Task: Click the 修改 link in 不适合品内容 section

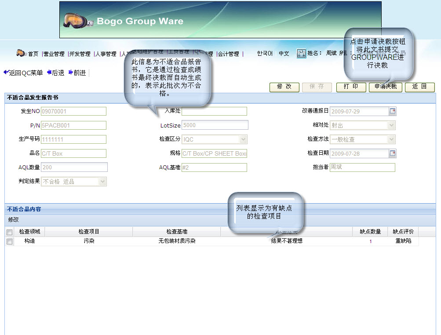Action: click(x=13, y=219)
